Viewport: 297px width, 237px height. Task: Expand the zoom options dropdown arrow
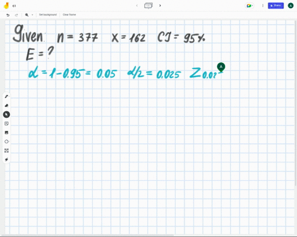[x=32, y=15]
